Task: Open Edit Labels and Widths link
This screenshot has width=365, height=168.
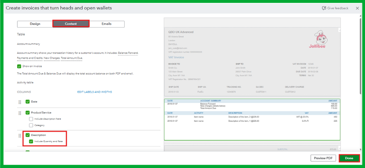Action: (95, 92)
